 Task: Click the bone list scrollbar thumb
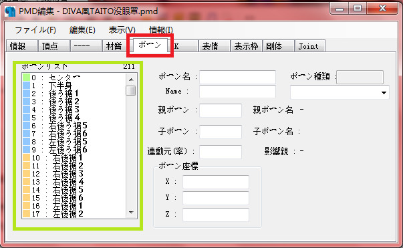coord(131,90)
